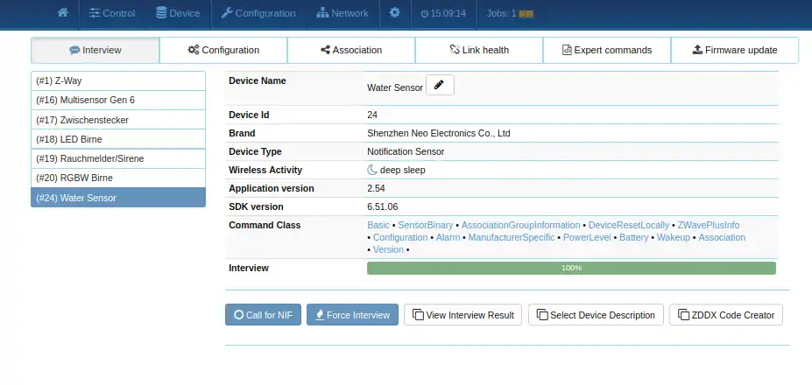Open the Version command class link

pos(388,249)
